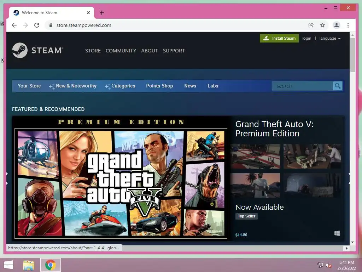
Task: Click the vertical scrollbar thumb
Action: 352,55
